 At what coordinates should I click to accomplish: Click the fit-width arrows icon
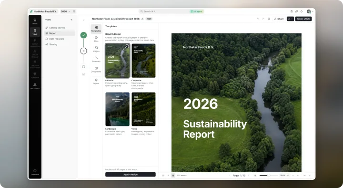click(x=304, y=176)
